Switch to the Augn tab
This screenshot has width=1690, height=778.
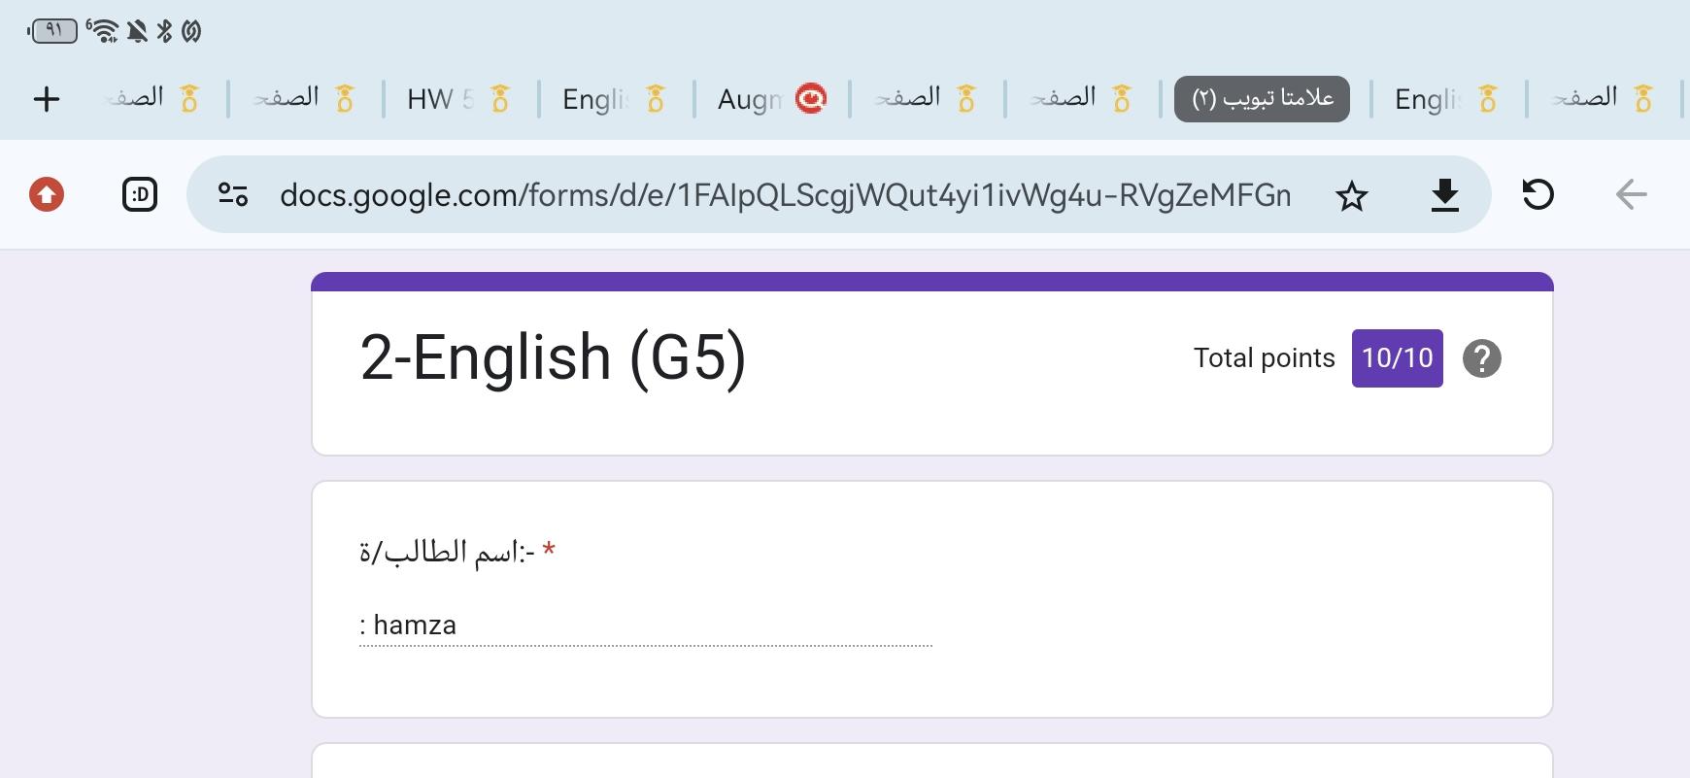tap(769, 99)
